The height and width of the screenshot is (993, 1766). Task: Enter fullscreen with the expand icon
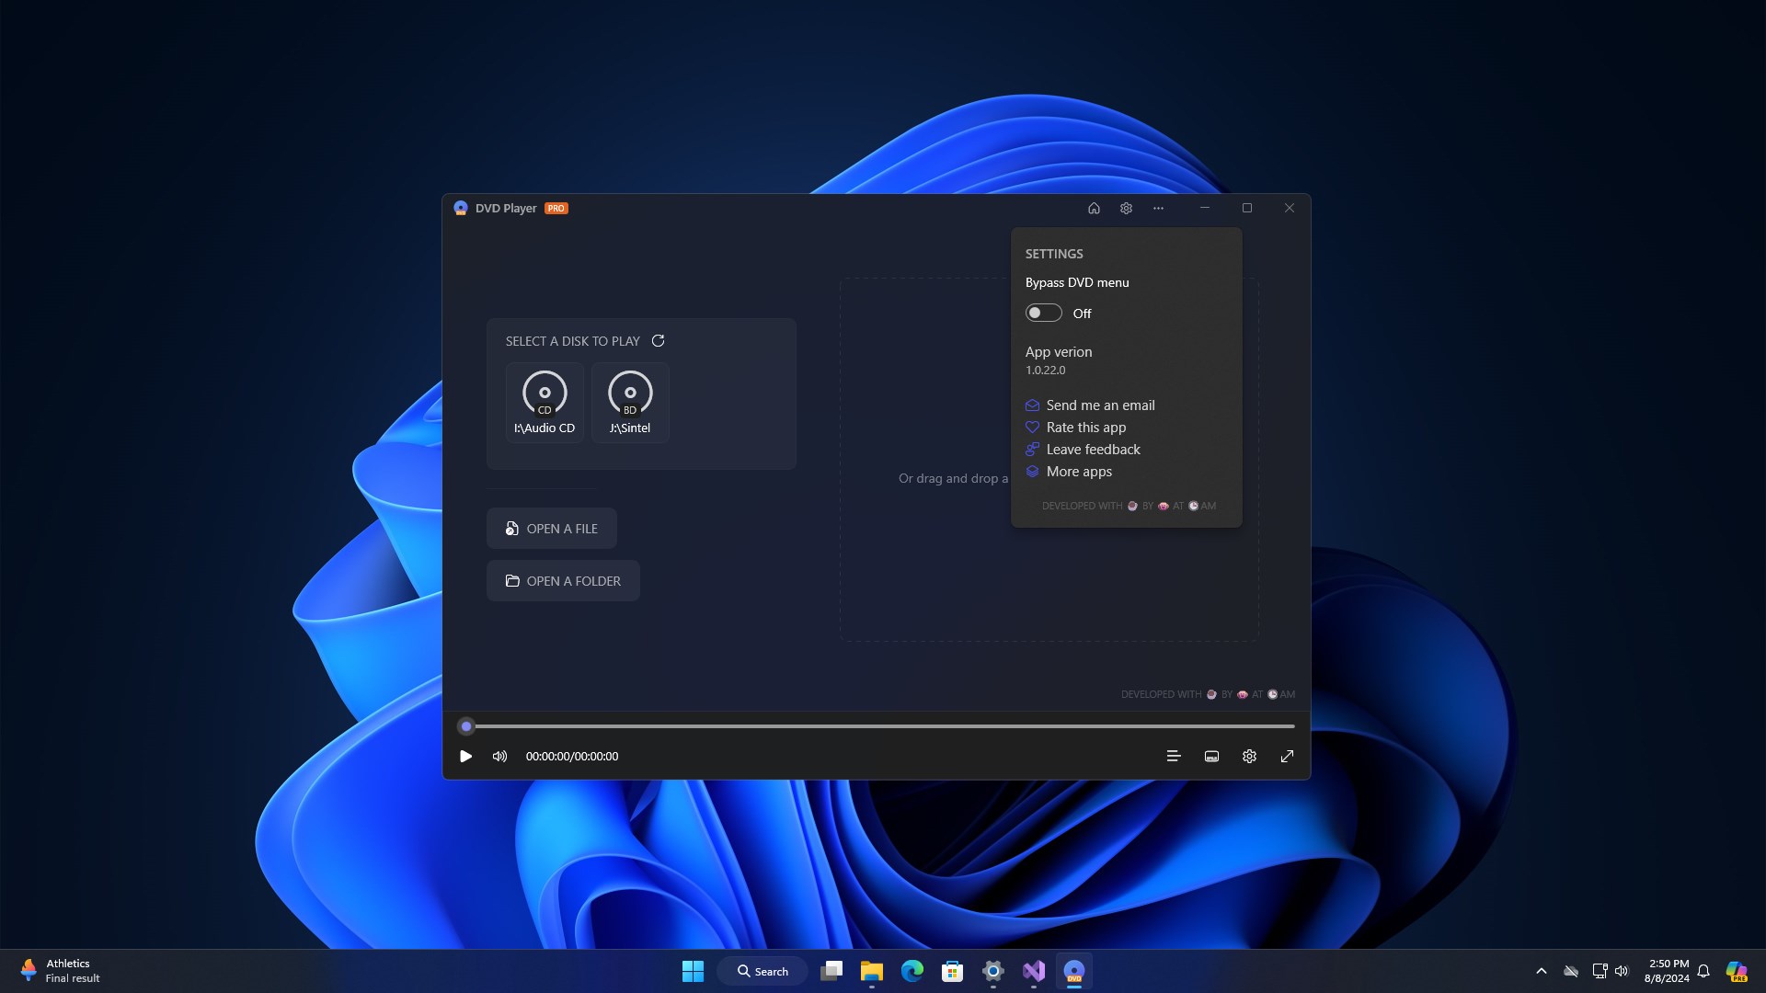click(x=1287, y=756)
